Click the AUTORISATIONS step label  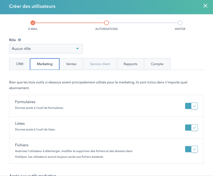pos(106,29)
